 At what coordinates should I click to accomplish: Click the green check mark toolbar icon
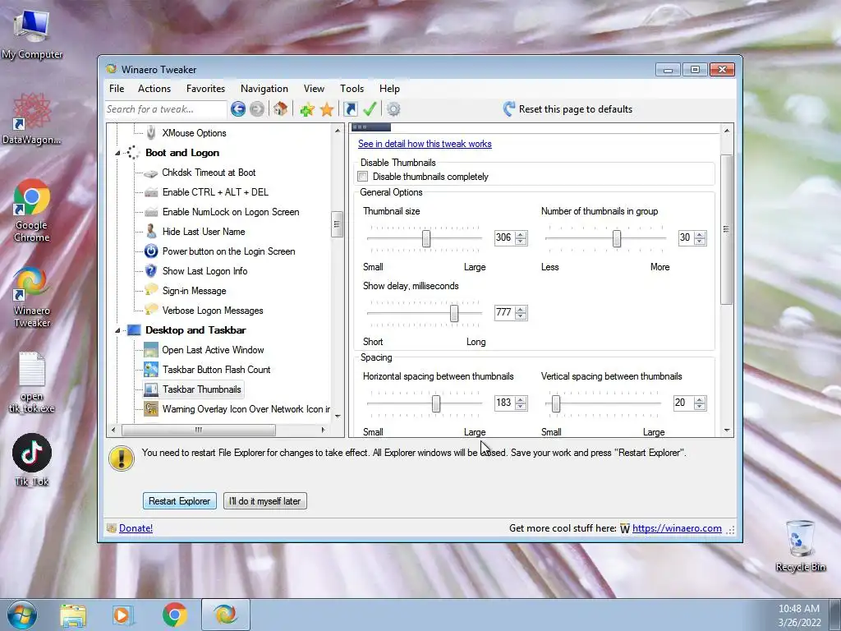(x=370, y=109)
